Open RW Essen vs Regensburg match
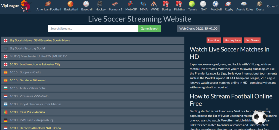 click(93, 120)
